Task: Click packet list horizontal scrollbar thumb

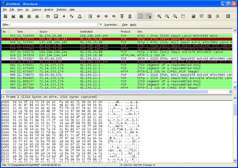Action: [106, 92]
